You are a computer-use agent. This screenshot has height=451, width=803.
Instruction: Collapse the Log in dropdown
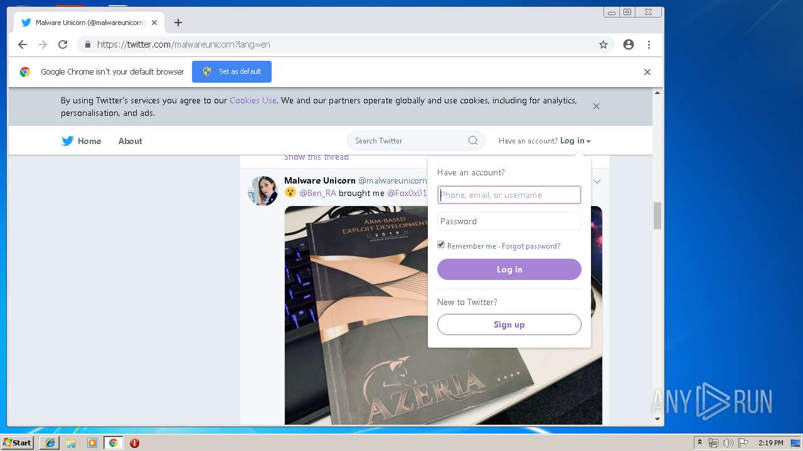tap(575, 140)
